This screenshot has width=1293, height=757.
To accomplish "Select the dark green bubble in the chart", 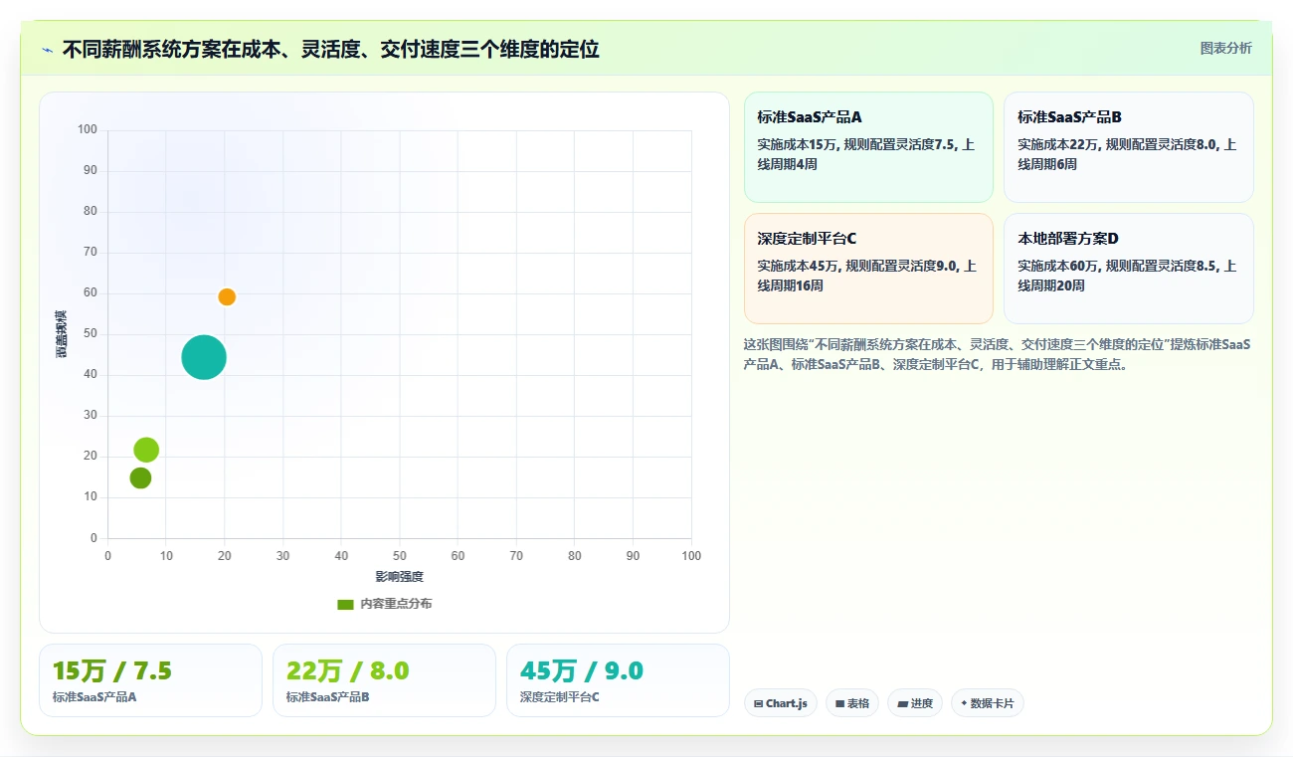I will click(140, 477).
